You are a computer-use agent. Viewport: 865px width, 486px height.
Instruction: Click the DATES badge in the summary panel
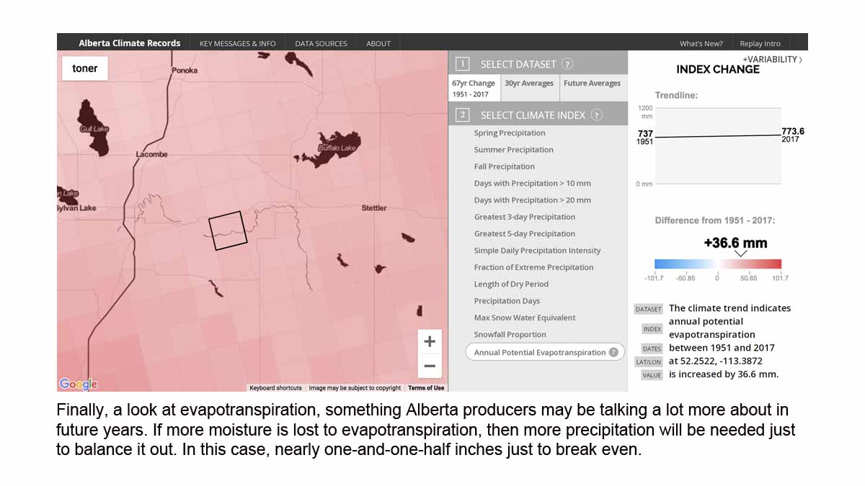click(652, 348)
